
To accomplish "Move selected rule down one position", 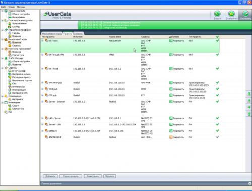I will 249,107.
